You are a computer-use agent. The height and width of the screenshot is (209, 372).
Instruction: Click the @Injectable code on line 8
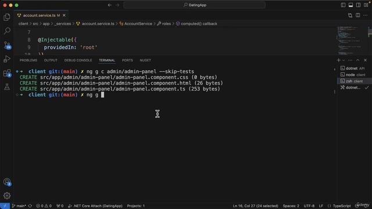[x=57, y=40]
